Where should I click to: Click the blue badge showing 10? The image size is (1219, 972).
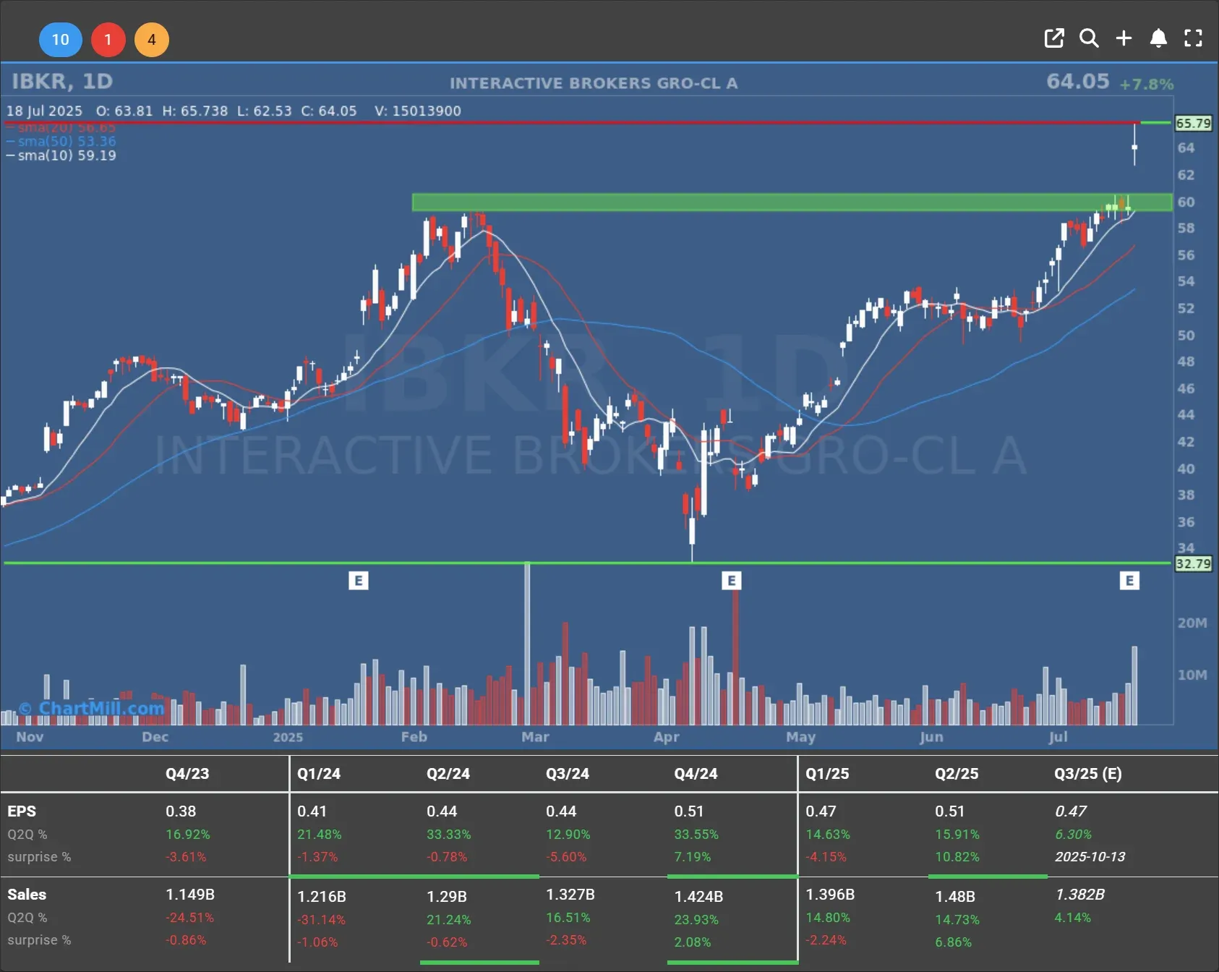pos(61,39)
